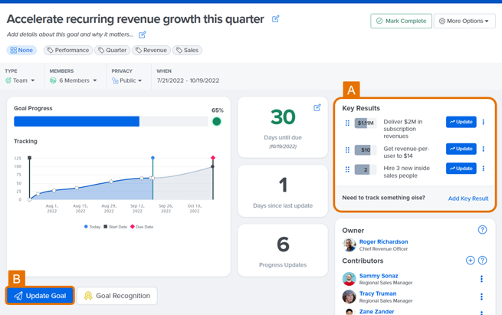Open Zane Zander's profile link
The height and width of the screenshot is (315, 502).
376,311
